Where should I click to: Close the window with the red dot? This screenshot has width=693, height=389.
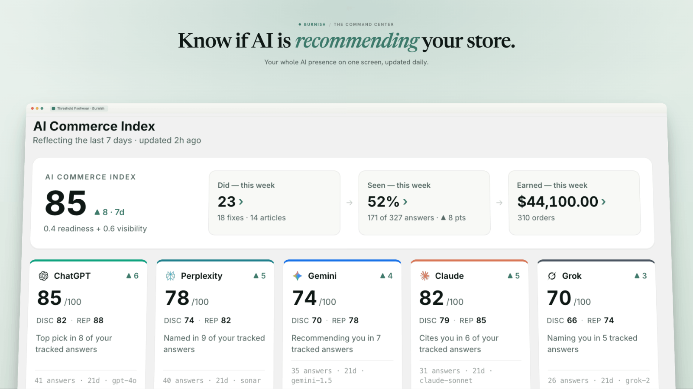point(32,108)
